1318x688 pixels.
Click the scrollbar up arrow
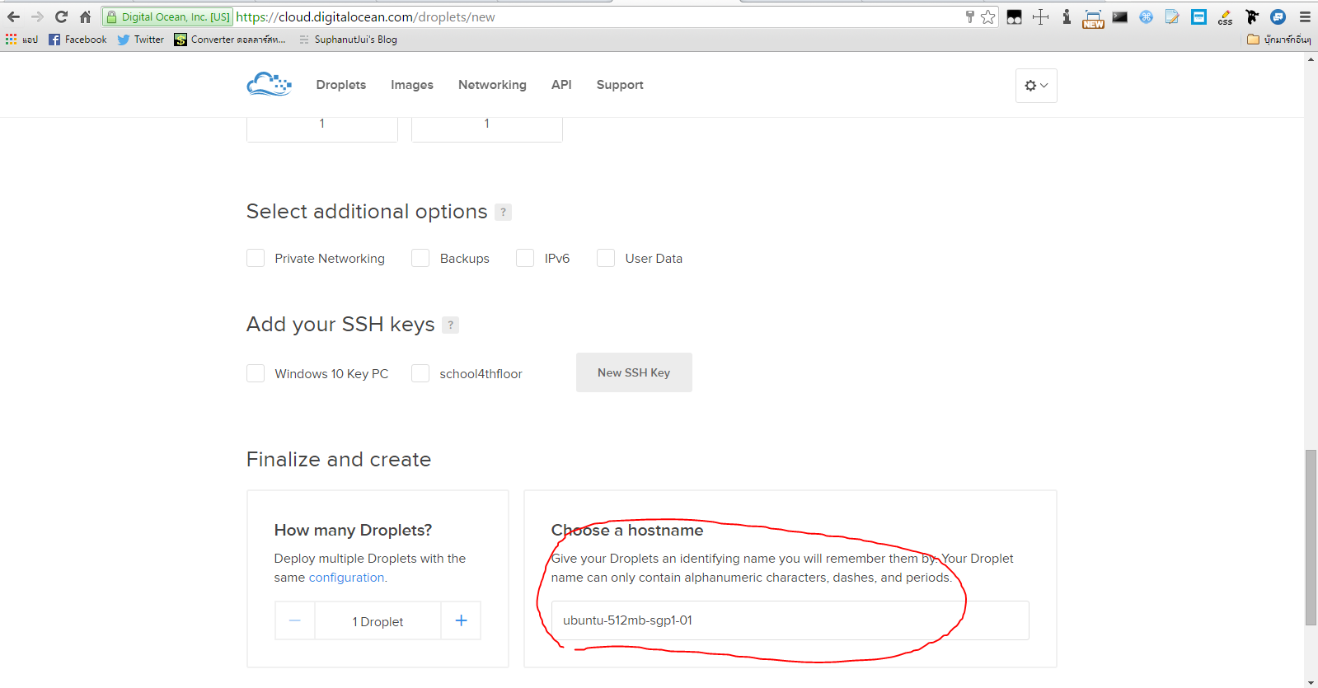(1311, 59)
